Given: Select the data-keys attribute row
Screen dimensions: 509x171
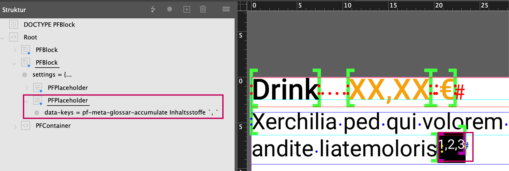Looking at the screenshot, I should pos(131,112).
